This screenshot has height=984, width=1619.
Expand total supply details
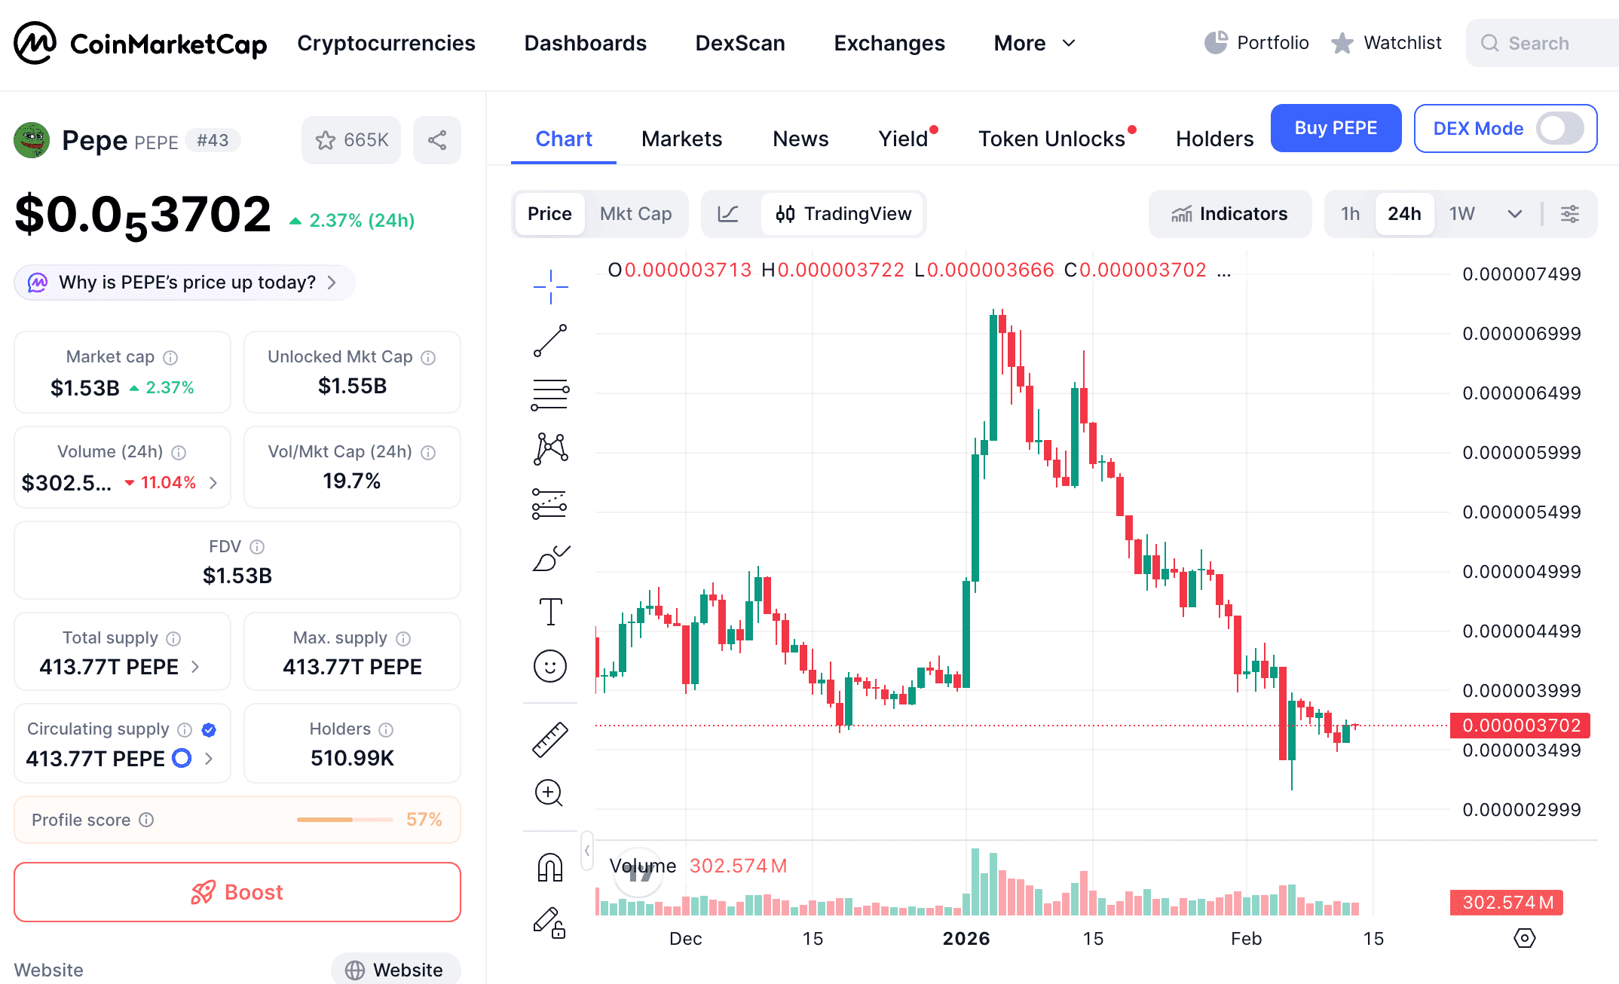(196, 667)
